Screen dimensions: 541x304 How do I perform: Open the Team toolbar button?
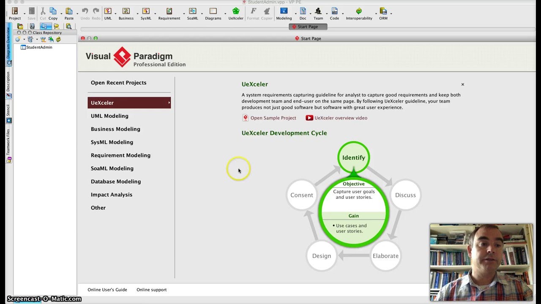coord(318,14)
